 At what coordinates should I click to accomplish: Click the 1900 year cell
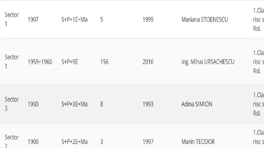pos(33,142)
